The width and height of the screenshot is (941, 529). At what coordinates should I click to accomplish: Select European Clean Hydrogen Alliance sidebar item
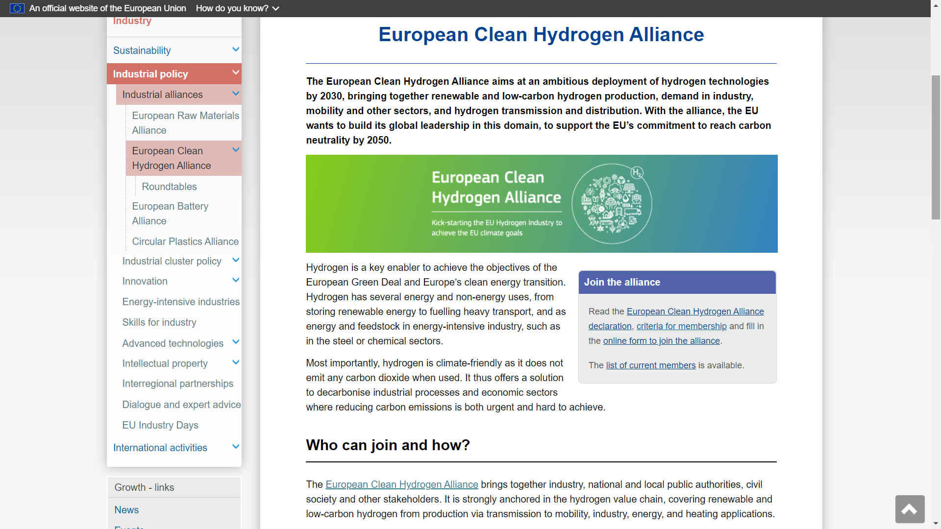tap(171, 158)
